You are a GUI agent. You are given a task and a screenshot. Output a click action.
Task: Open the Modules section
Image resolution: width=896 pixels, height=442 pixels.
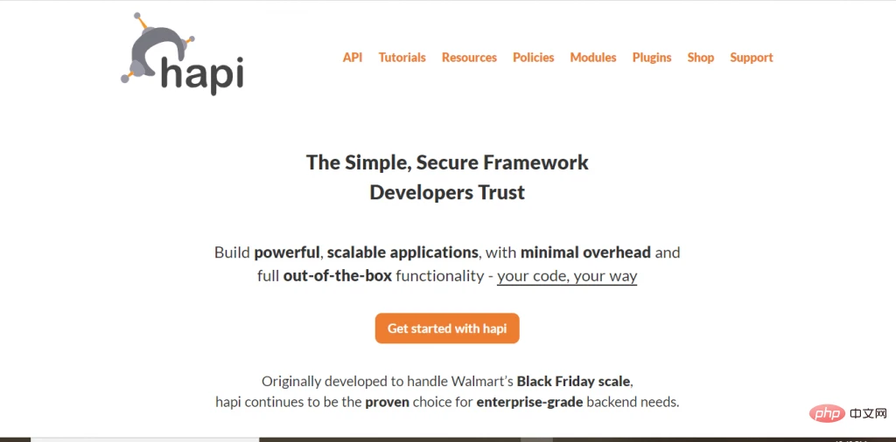point(593,58)
